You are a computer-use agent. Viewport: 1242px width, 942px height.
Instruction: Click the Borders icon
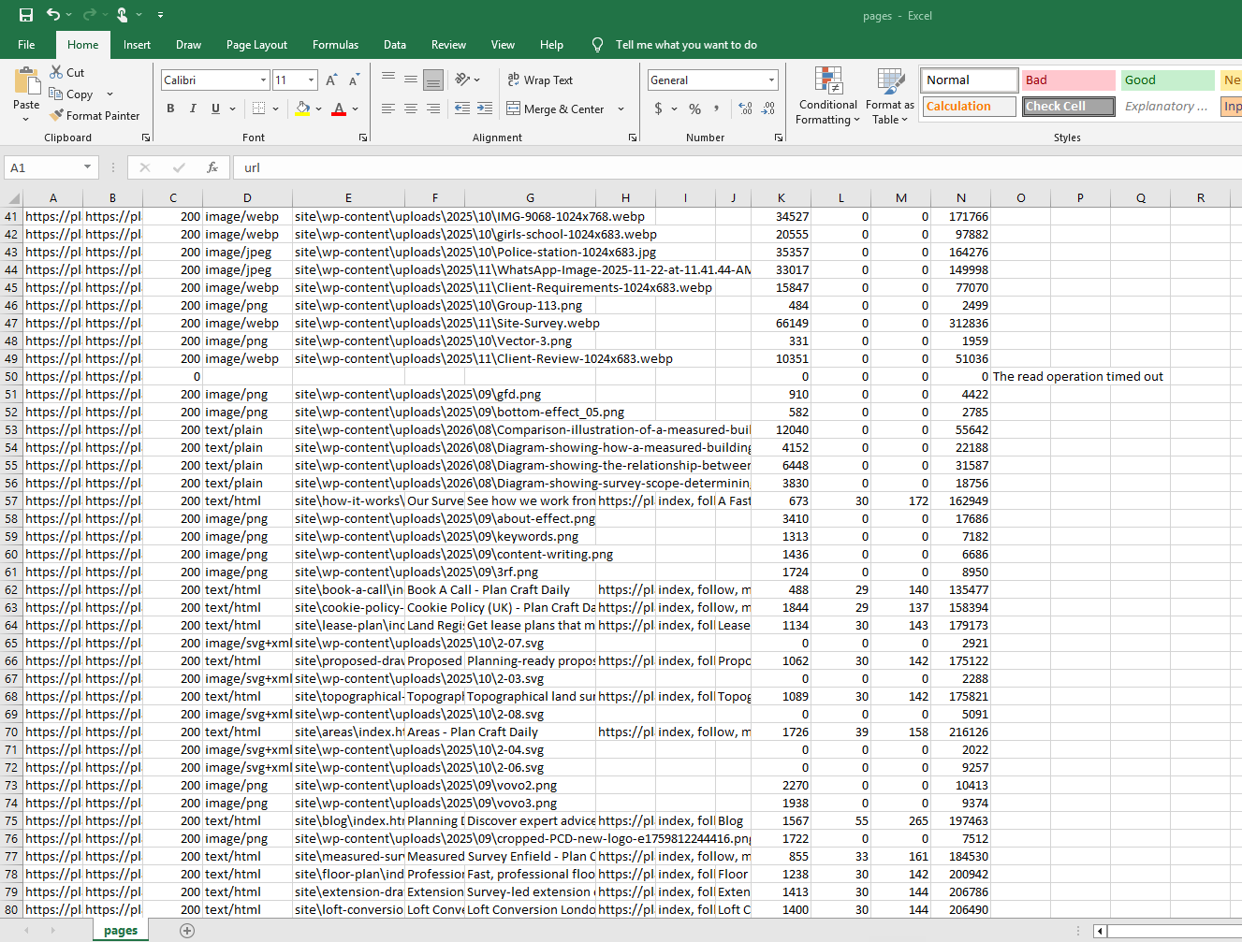pos(259,109)
